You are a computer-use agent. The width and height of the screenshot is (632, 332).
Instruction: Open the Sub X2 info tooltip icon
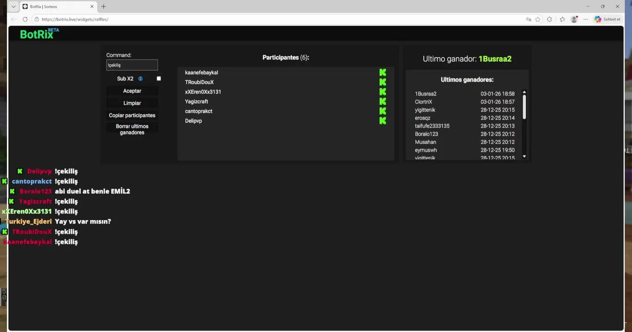tap(141, 79)
